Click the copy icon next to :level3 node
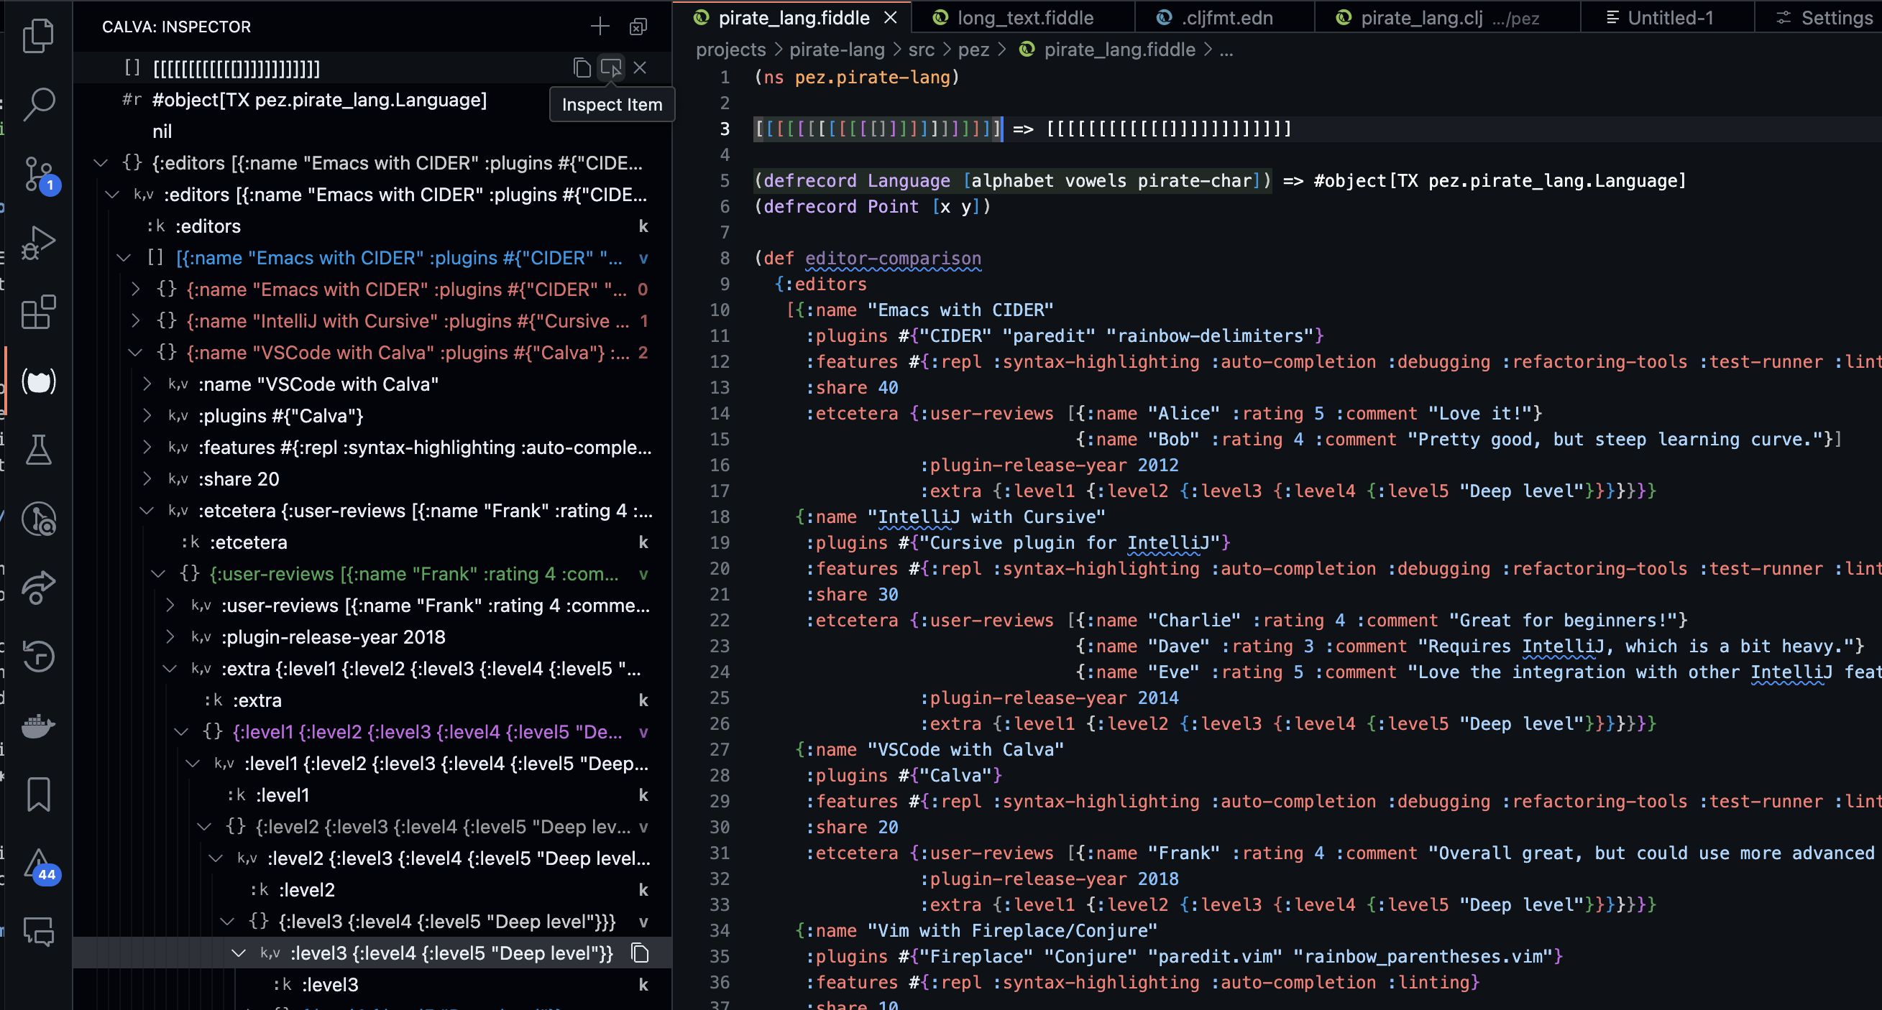1882x1010 pixels. [x=643, y=953]
